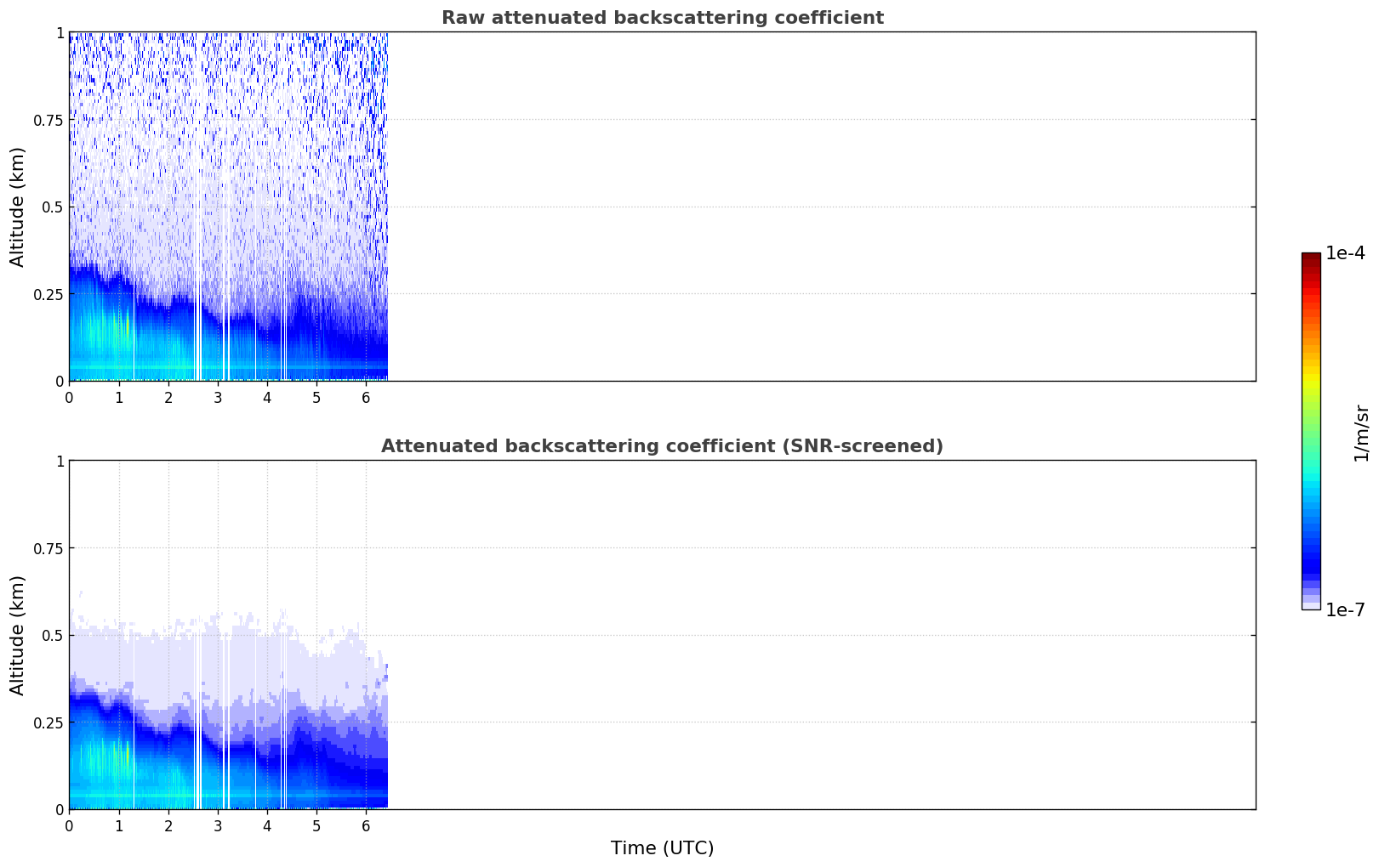Click the "Attenuated backscattering coefficient (SNR-screened)" title

click(662, 446)
